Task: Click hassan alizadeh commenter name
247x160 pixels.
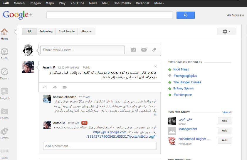Action: point(65,97)
